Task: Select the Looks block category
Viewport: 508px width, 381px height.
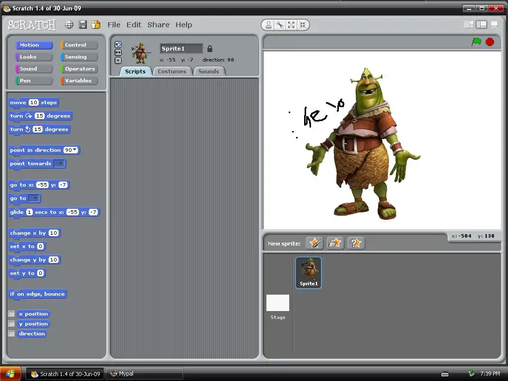Action: point(34,57)
